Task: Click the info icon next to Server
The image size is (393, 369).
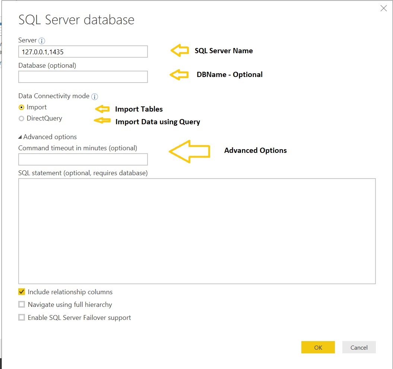Action: [x=42, y=41]
